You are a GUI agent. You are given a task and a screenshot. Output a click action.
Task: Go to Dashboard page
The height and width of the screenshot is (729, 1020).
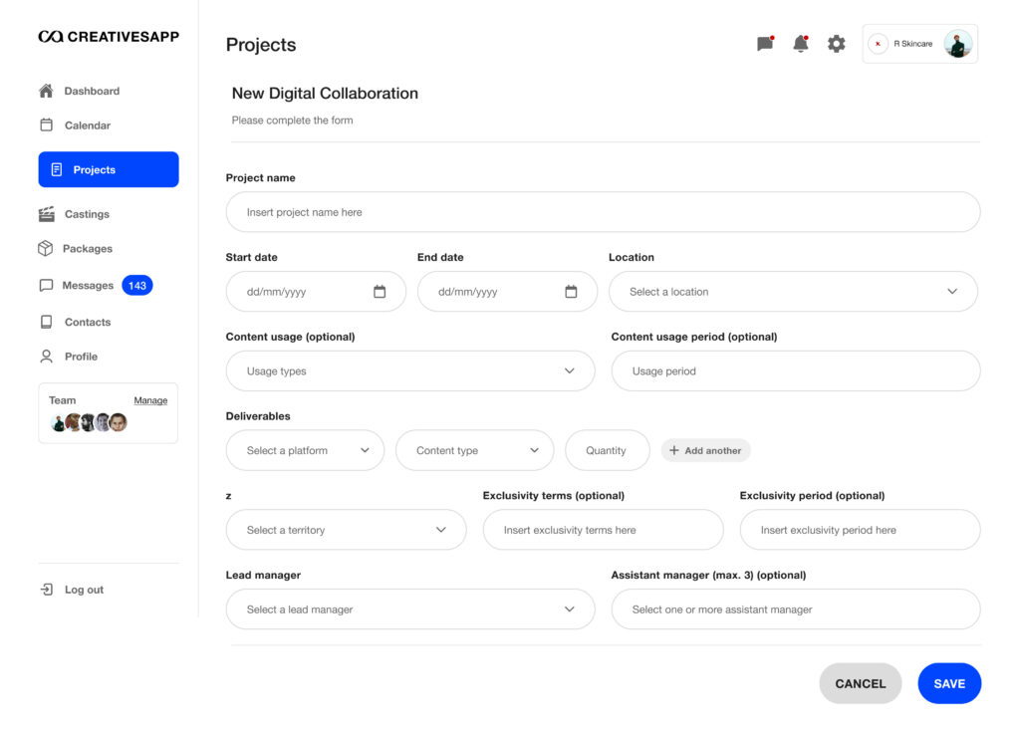[x=92, y=91]
